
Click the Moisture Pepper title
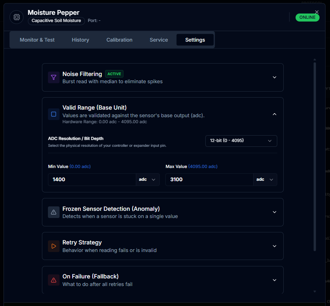click(54, 13)
